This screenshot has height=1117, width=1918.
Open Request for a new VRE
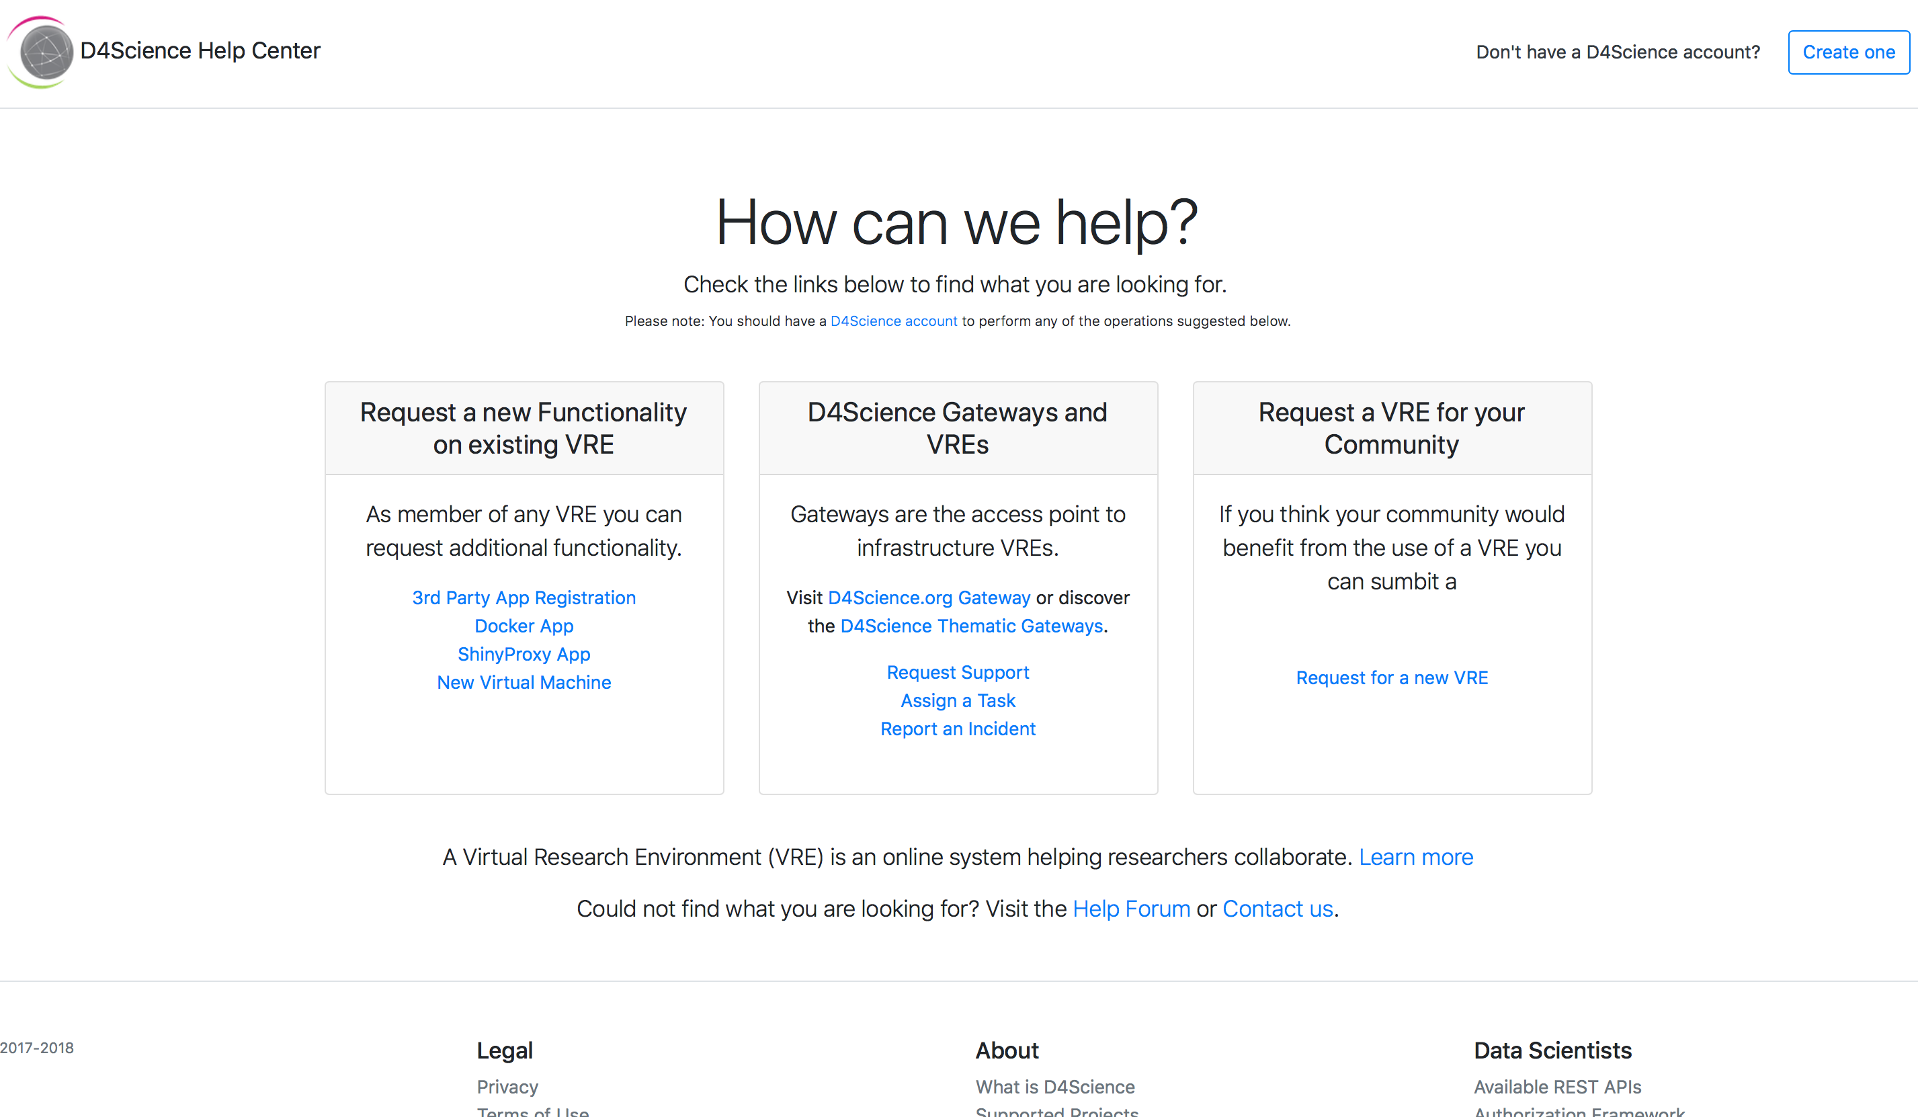pos(1391,677)
